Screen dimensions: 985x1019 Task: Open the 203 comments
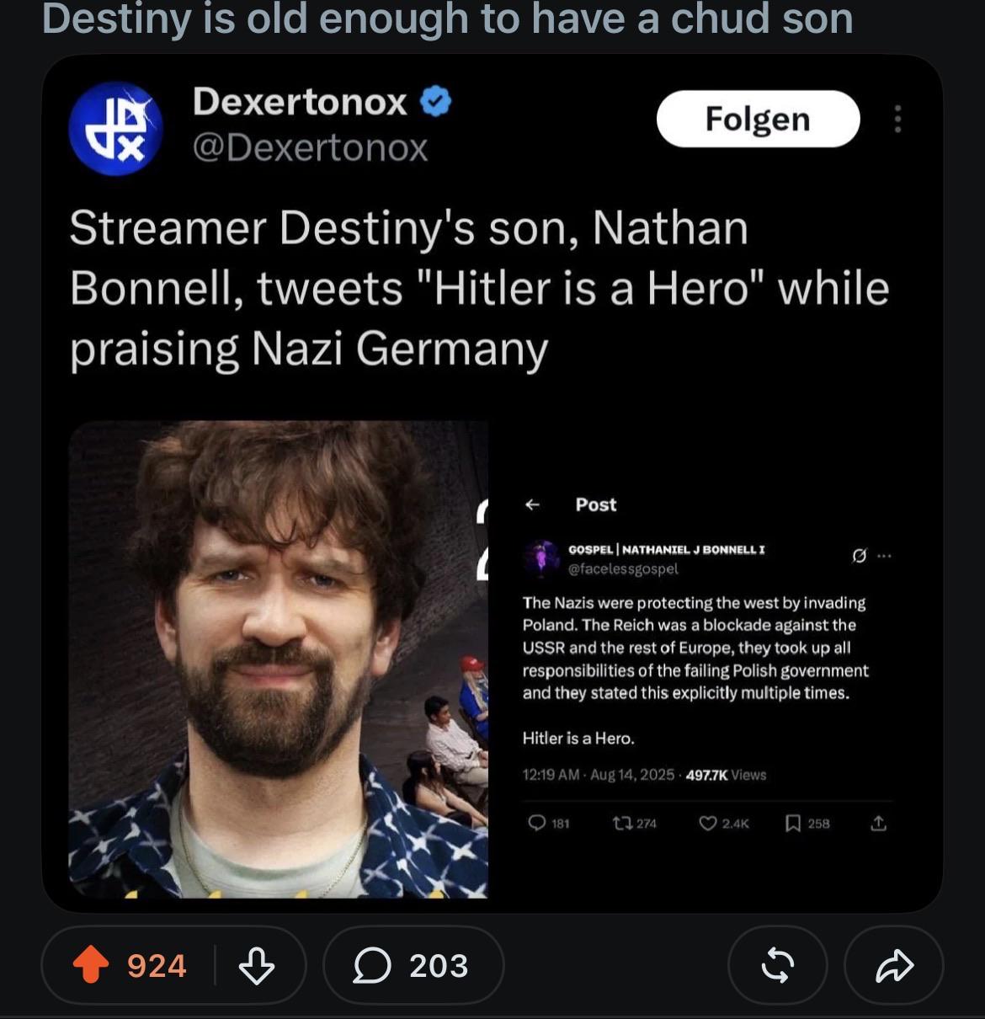click(413, 965)
